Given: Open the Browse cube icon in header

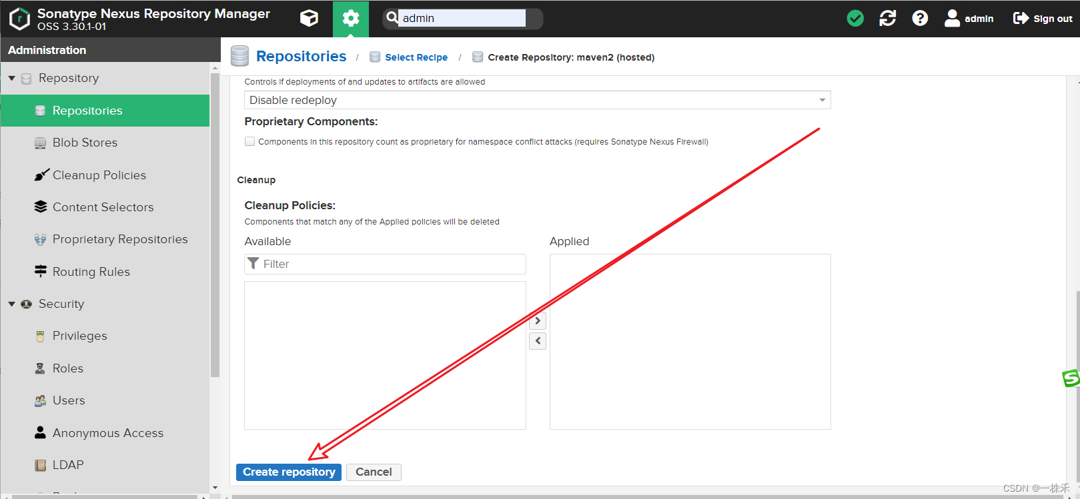Looking at the screenshot, I should point(309,18).
